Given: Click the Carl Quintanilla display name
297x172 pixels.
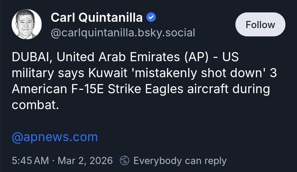Looking at the screenshot, I should click(97, 18).
